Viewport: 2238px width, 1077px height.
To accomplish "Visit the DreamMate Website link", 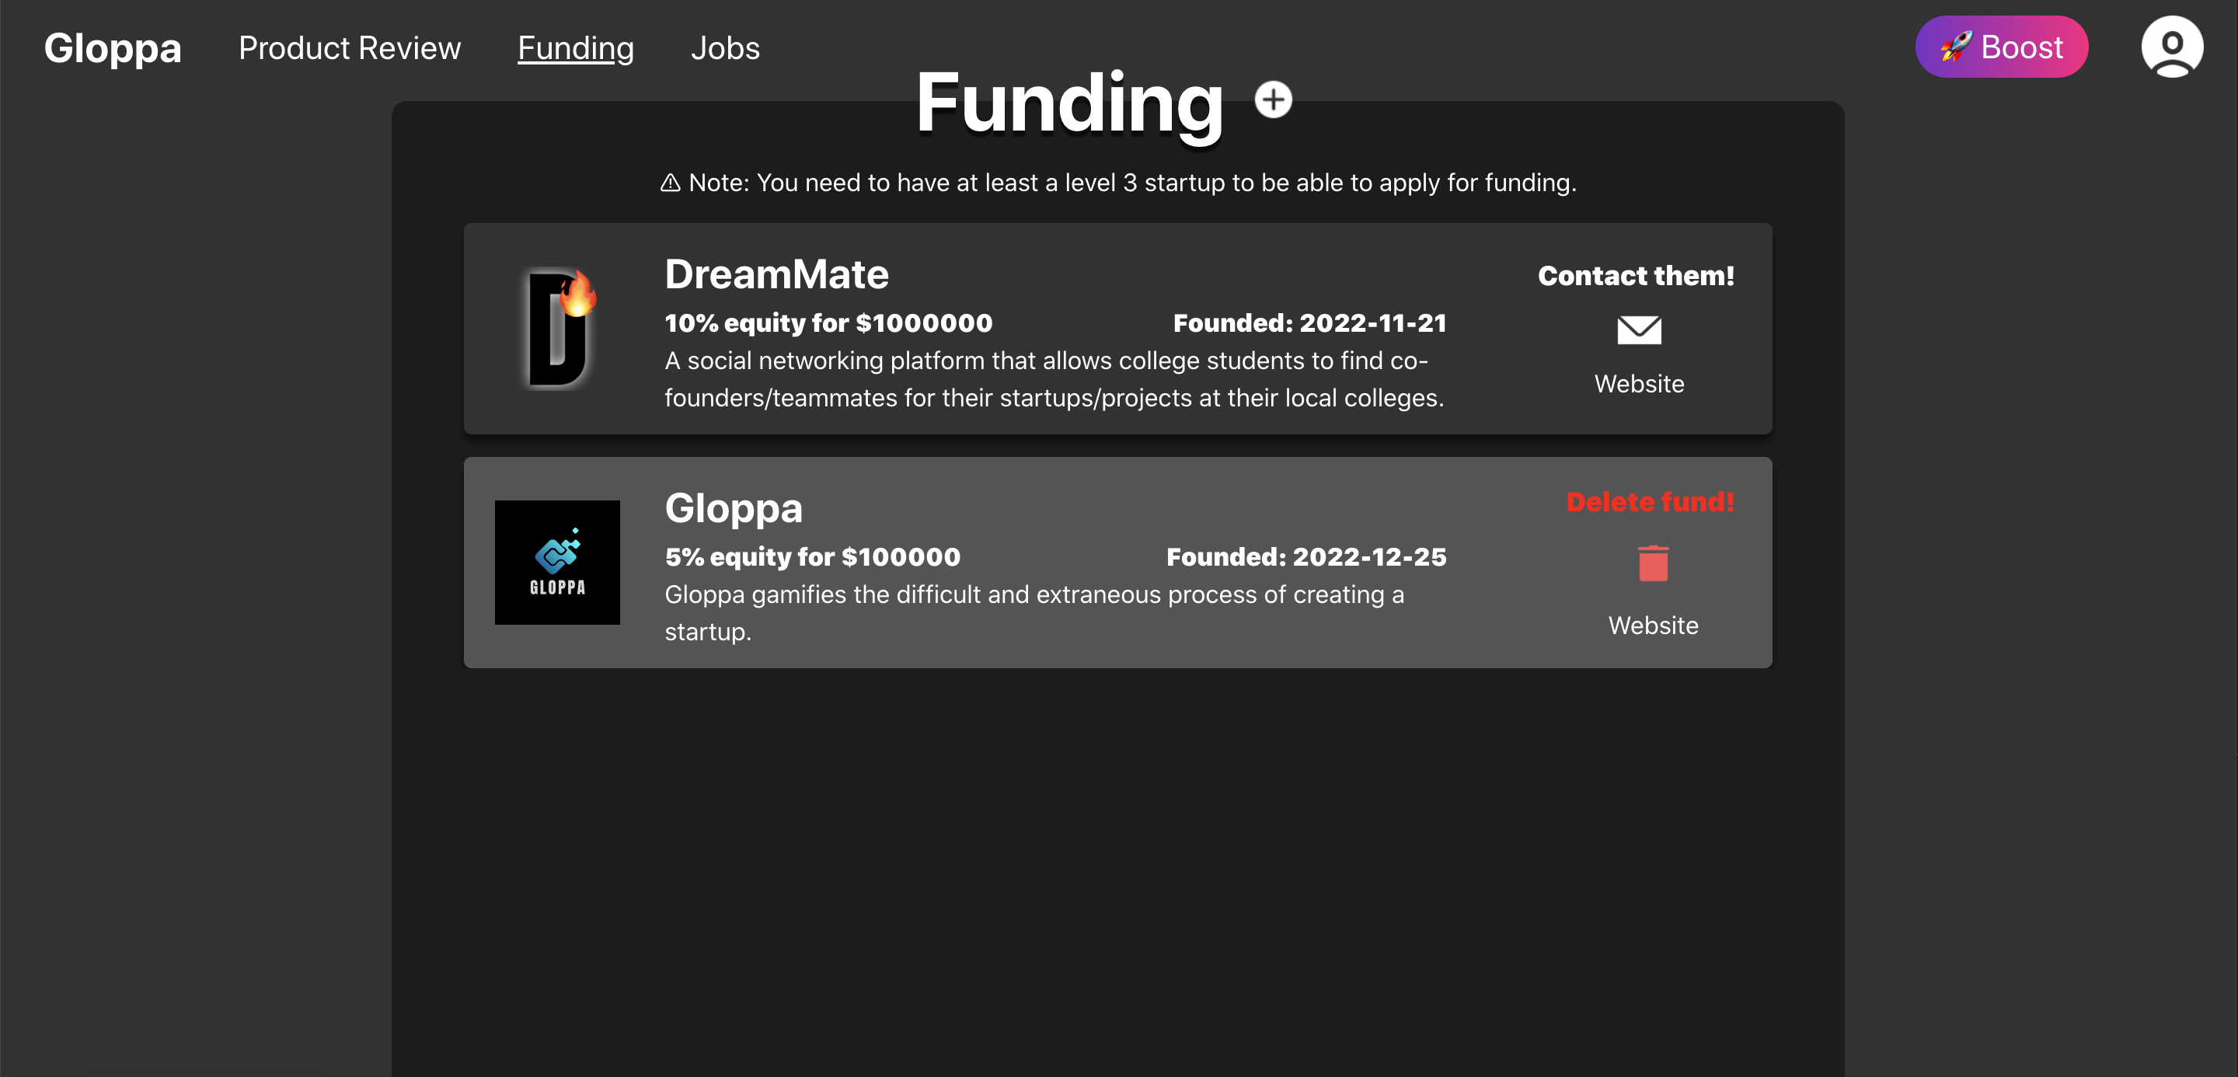I will 1639,384.
